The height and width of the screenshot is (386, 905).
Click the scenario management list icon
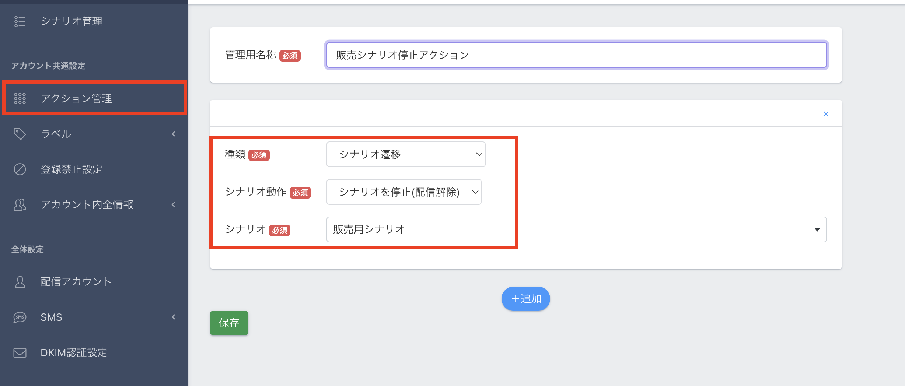[20, 21]
